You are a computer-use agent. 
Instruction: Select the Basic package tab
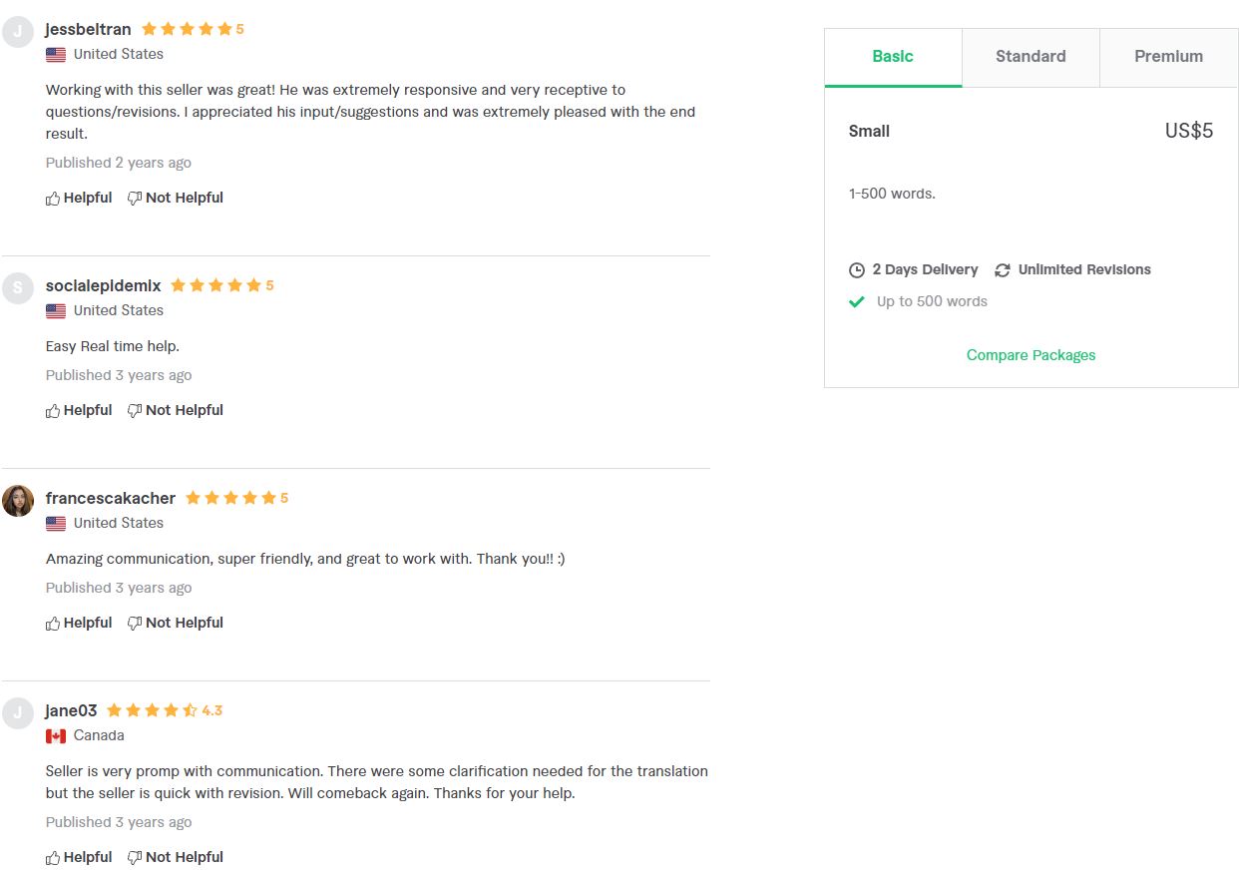click(x=893, y=57)
